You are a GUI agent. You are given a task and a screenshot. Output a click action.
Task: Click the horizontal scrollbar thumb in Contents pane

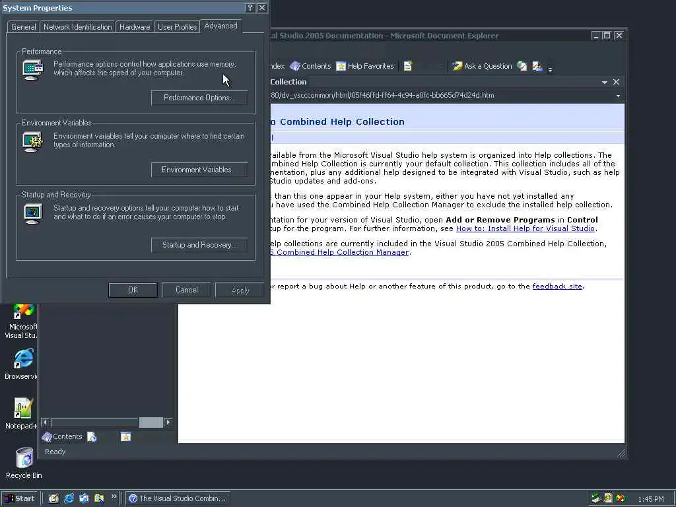pos(151,422)
